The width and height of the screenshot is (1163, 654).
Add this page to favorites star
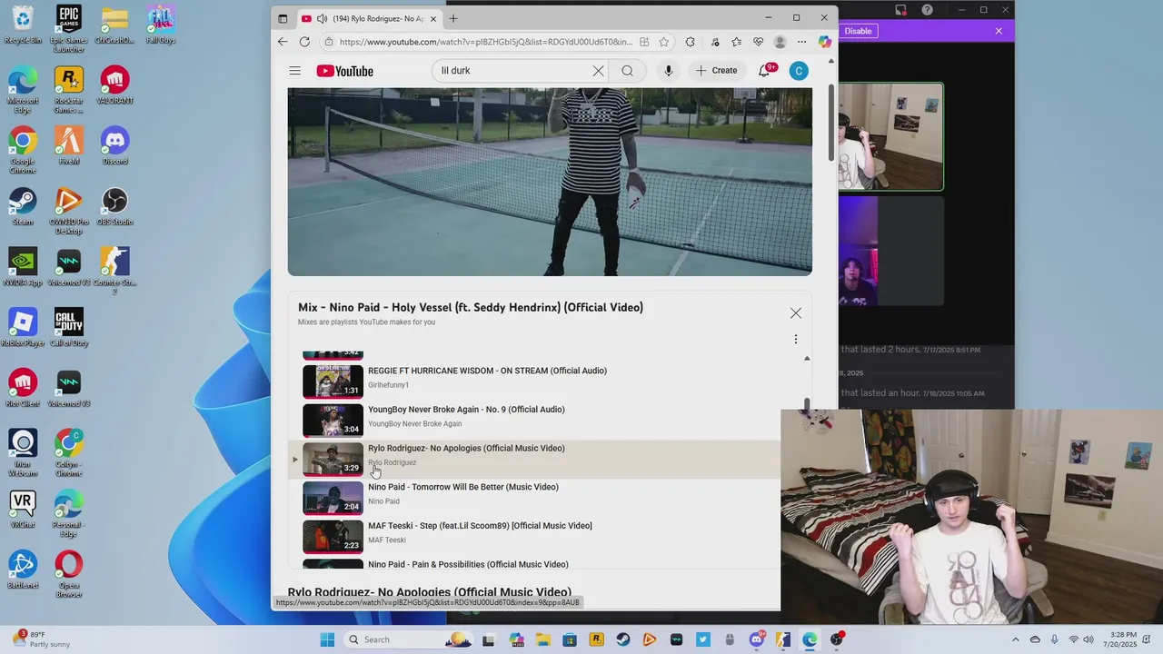click(664, 42)
